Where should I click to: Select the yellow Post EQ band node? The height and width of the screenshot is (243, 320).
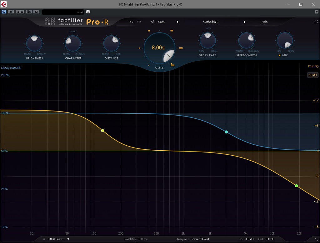click(x=102, y=131)
